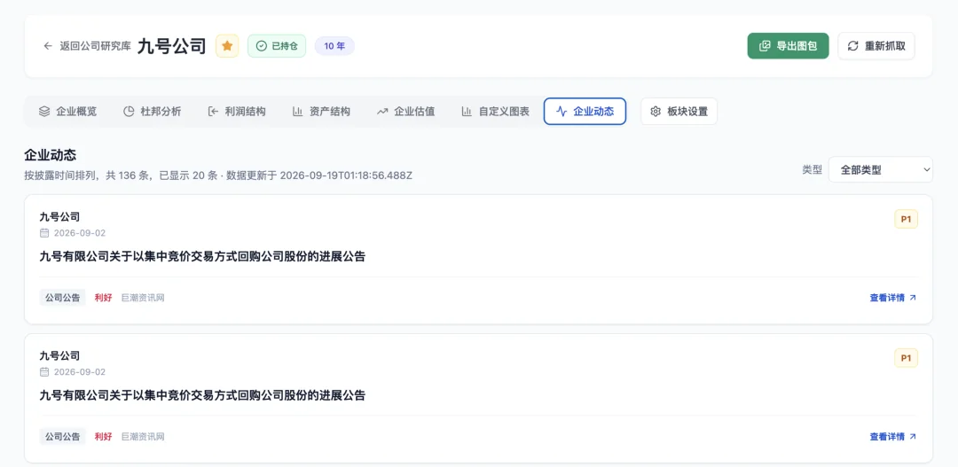Click the 返回公司研究库 link text
Viewport: 958px width, 467px height.
95,46
